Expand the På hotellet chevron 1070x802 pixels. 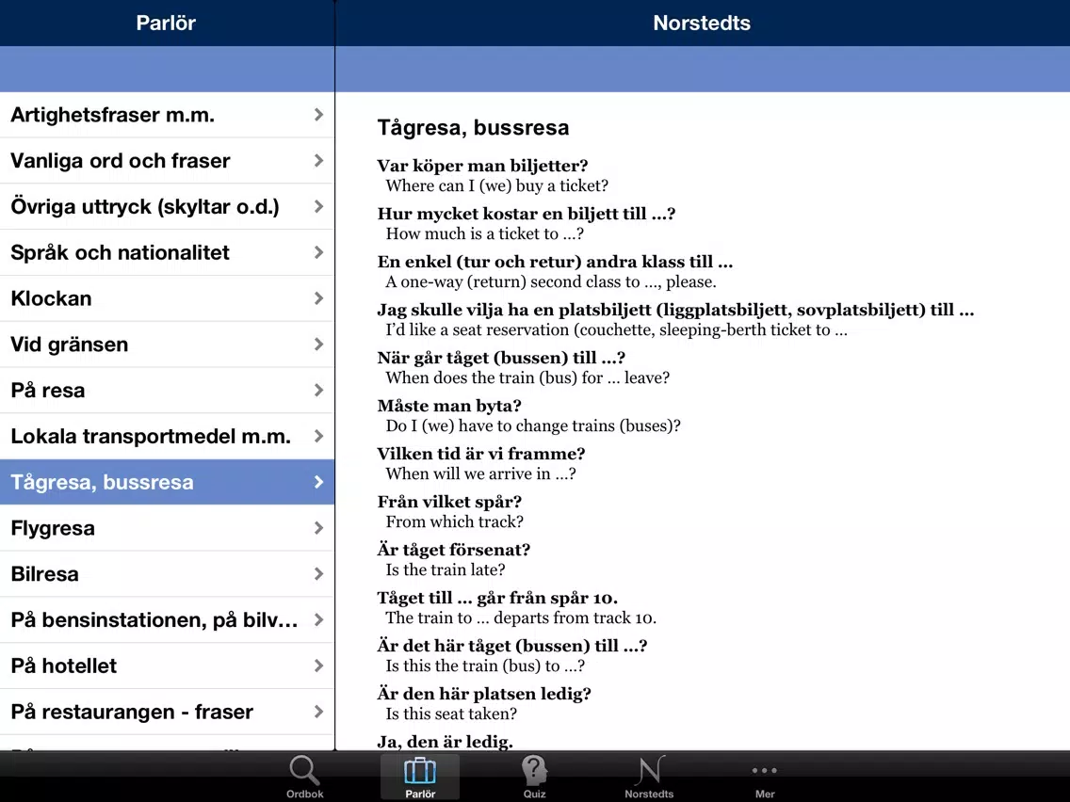318,666
